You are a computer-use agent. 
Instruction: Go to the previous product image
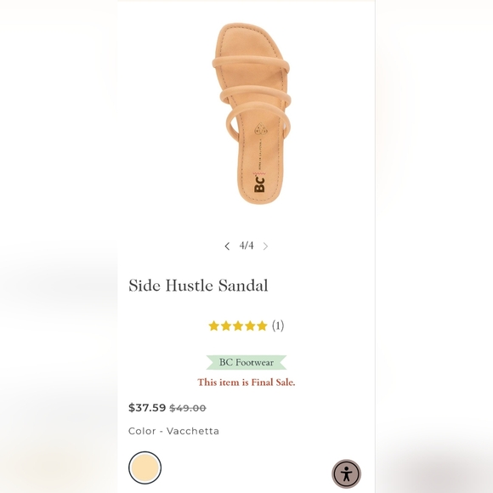[227, 246]
